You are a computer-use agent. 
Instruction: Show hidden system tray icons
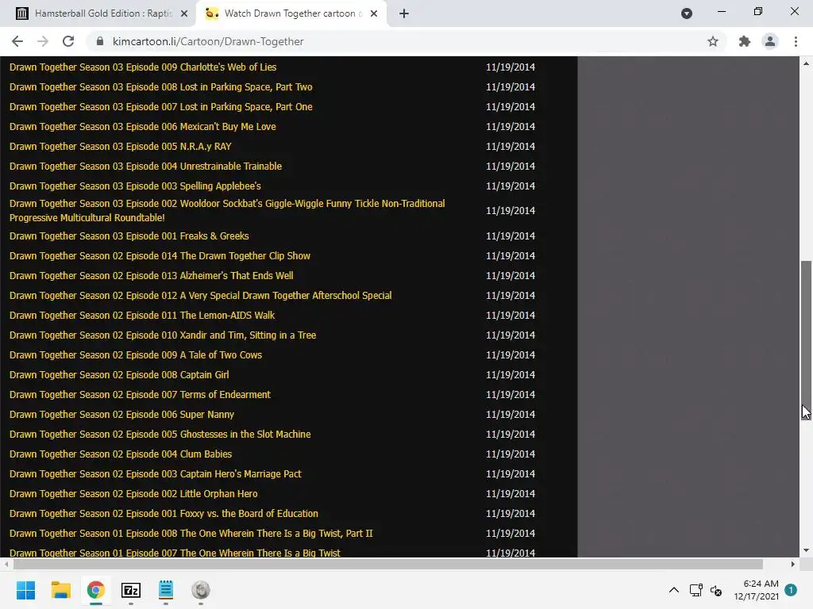(x=673, y=590)
